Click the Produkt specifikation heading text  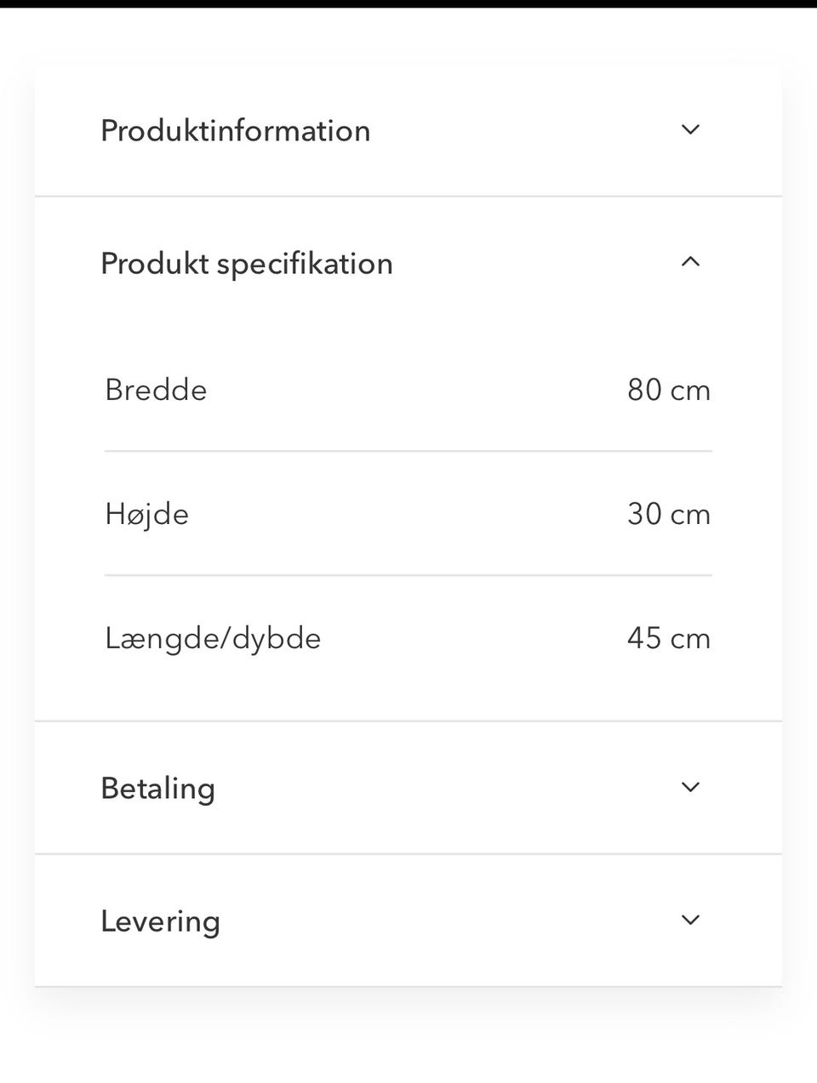click(247, 264)
